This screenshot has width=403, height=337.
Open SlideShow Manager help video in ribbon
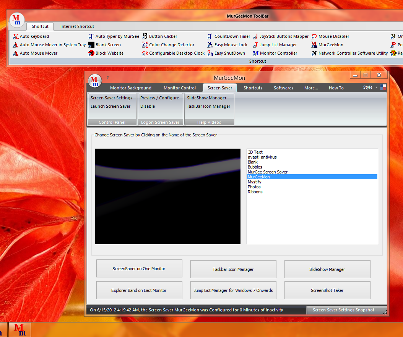pos(206,98)
